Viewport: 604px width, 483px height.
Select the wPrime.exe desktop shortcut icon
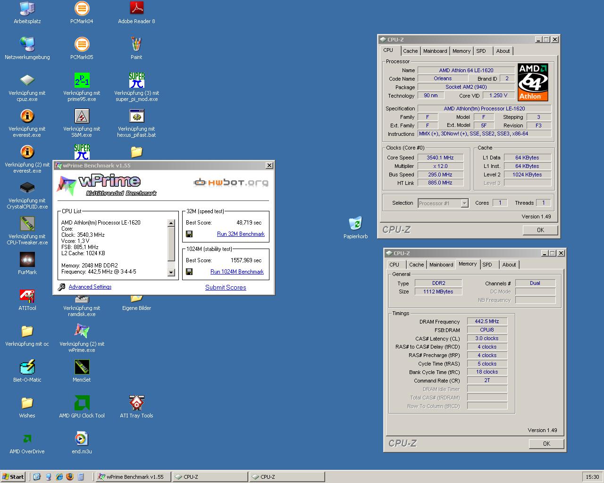(82, 331)
